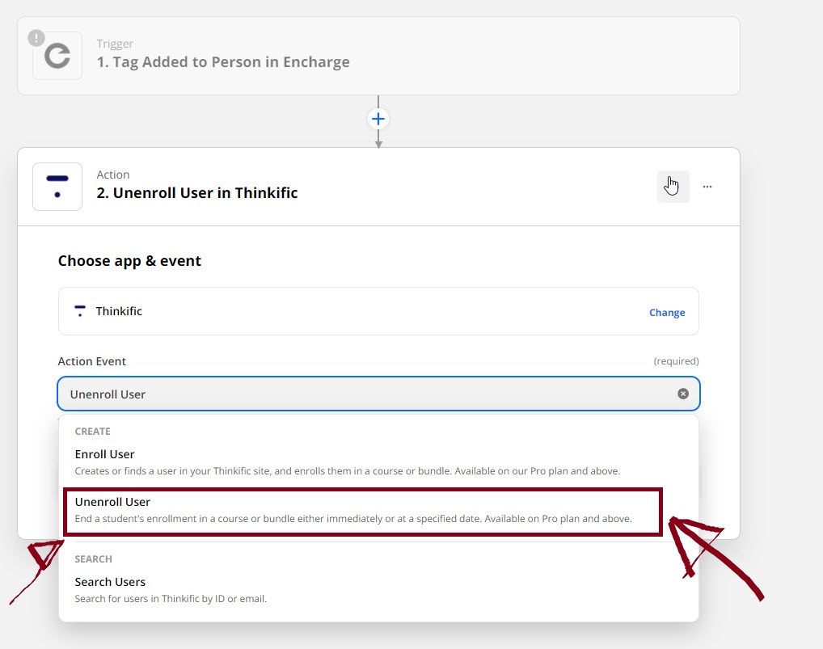This screenshot has width=823, height=649.
Task: Click the Encharge trigger app icon
Action: click(x=57, y=56)
